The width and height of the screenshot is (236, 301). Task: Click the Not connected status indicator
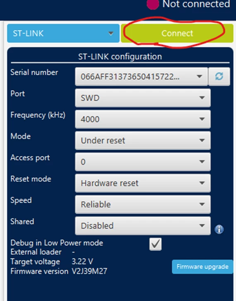coord(153,4)
